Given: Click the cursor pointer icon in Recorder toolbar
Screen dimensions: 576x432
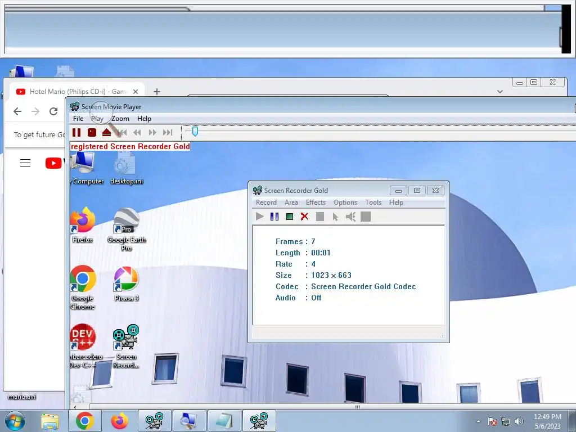Looking at the screenshot, I should click(x=335, y=217).
